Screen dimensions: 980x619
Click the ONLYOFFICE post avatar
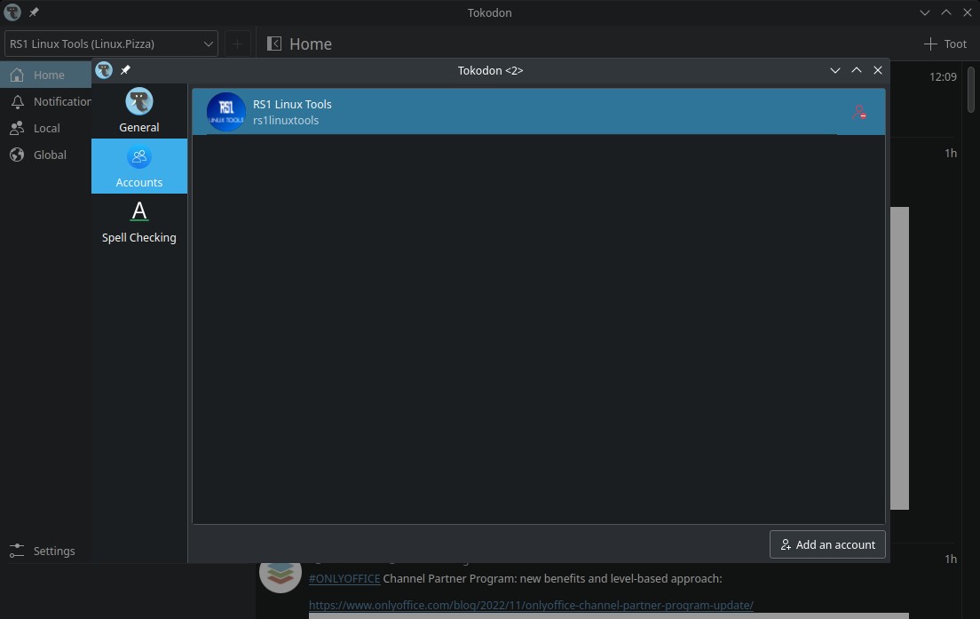pos(280,574)
